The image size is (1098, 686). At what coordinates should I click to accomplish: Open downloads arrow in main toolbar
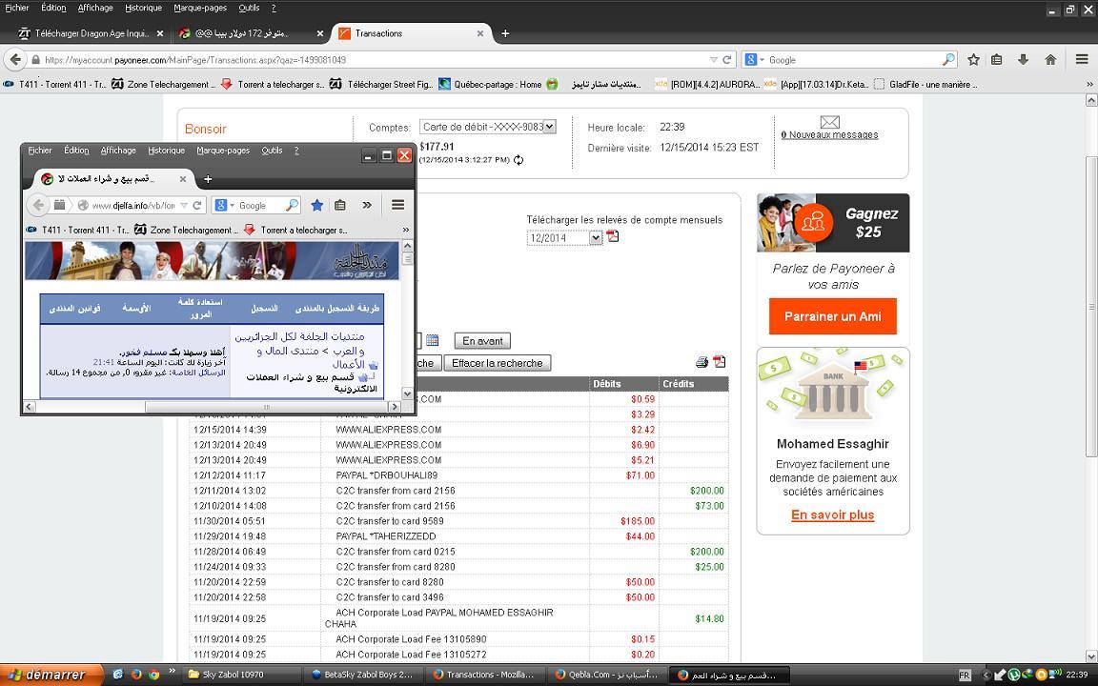(1023, 59)
